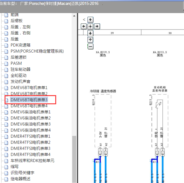Open 后裙板 tree item
The width and height of the screenshot is (184, 183).
point(16,21)
